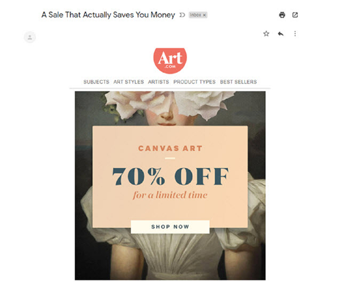Open PRODUCT TYPES navigation link

[194, 82]
